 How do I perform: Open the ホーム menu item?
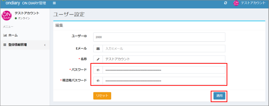(x=13, y=35)
